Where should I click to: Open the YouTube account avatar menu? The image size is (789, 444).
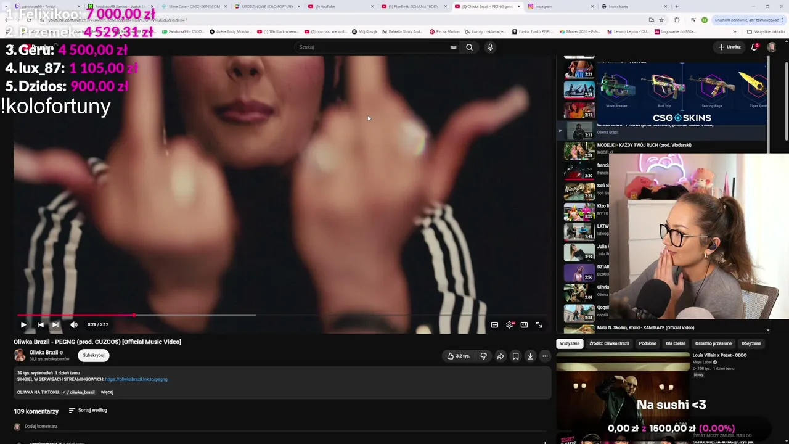point(771,47)
